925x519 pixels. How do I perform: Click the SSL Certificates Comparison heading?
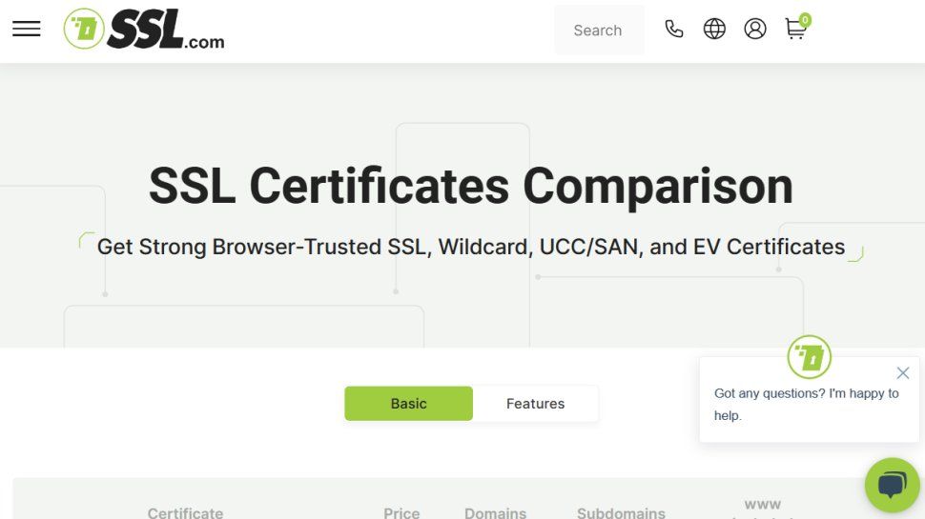coord(471,186)
